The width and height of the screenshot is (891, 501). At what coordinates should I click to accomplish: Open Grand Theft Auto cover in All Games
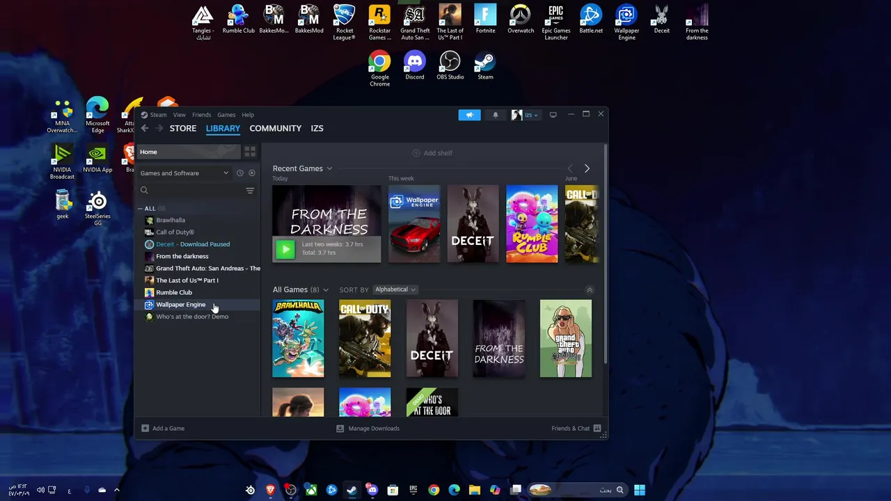pyautogui.click(x=566, y=339)
